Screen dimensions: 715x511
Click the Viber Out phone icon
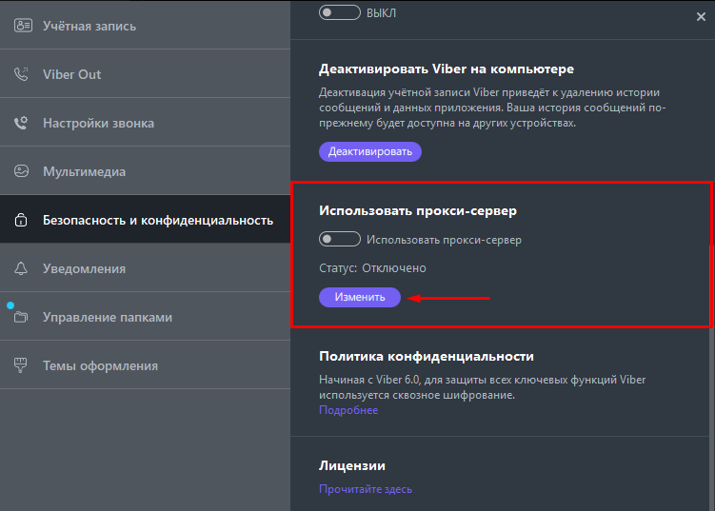pyautogui.click(x=21, y=74)
